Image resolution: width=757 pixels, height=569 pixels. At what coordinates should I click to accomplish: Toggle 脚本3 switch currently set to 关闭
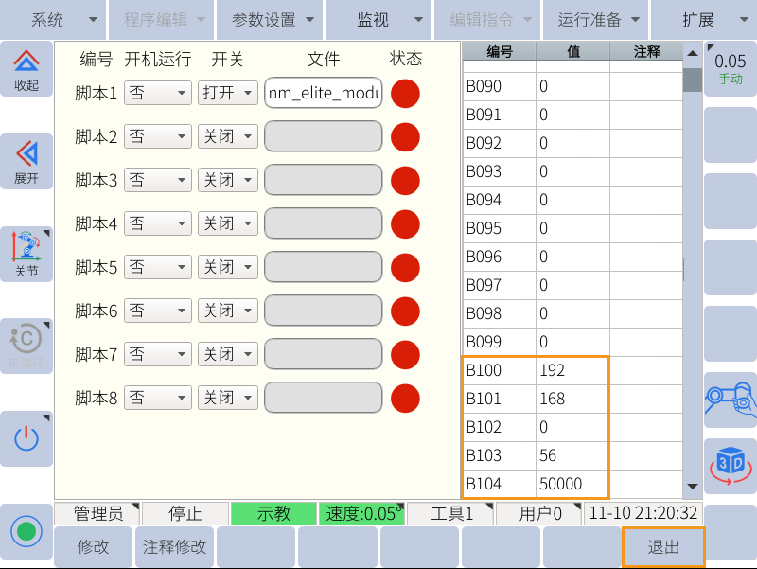[x=227, y=180]
